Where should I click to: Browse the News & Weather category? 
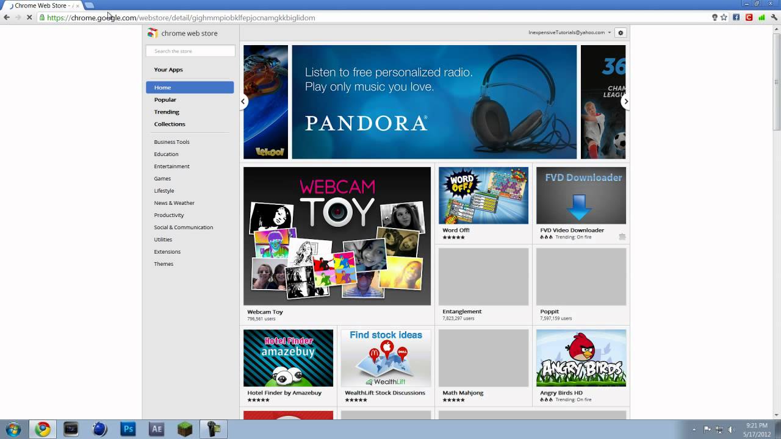[x=175, y=203]
